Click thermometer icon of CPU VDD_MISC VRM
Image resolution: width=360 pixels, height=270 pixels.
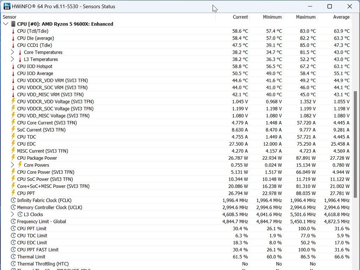13,95
